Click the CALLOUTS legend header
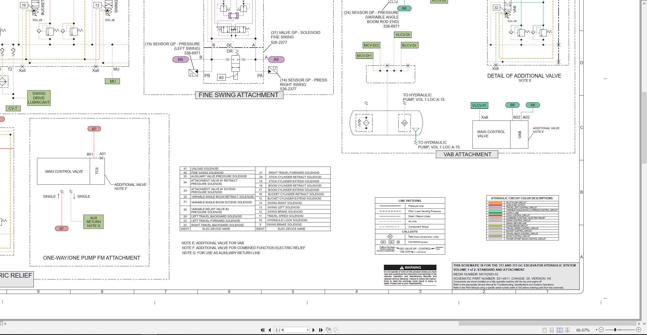The height and width of the screenshot is (335, 647). click(x=410, y=232)
